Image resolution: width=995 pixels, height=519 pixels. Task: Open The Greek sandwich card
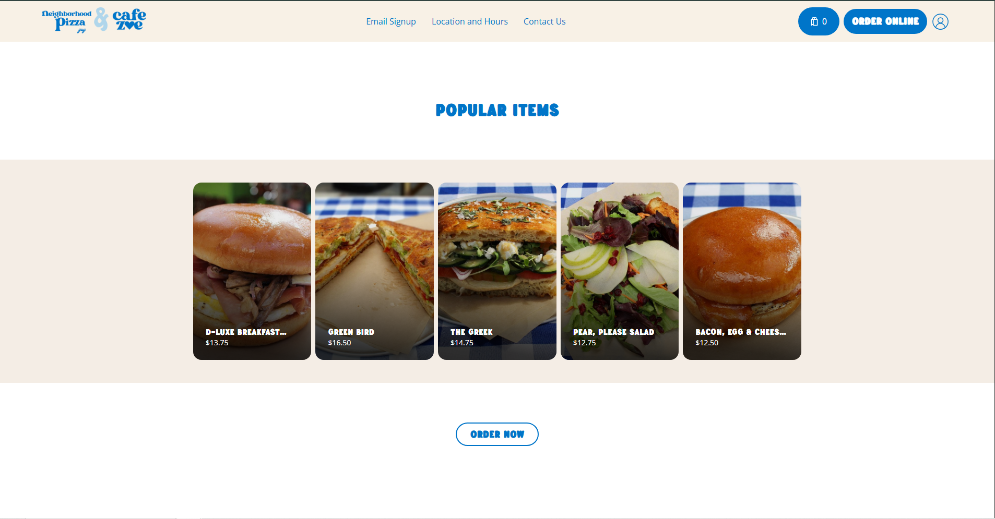[x=497, y=271]
